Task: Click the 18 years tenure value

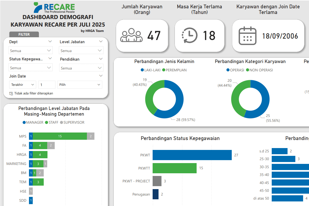Action: tap(209, 36)
